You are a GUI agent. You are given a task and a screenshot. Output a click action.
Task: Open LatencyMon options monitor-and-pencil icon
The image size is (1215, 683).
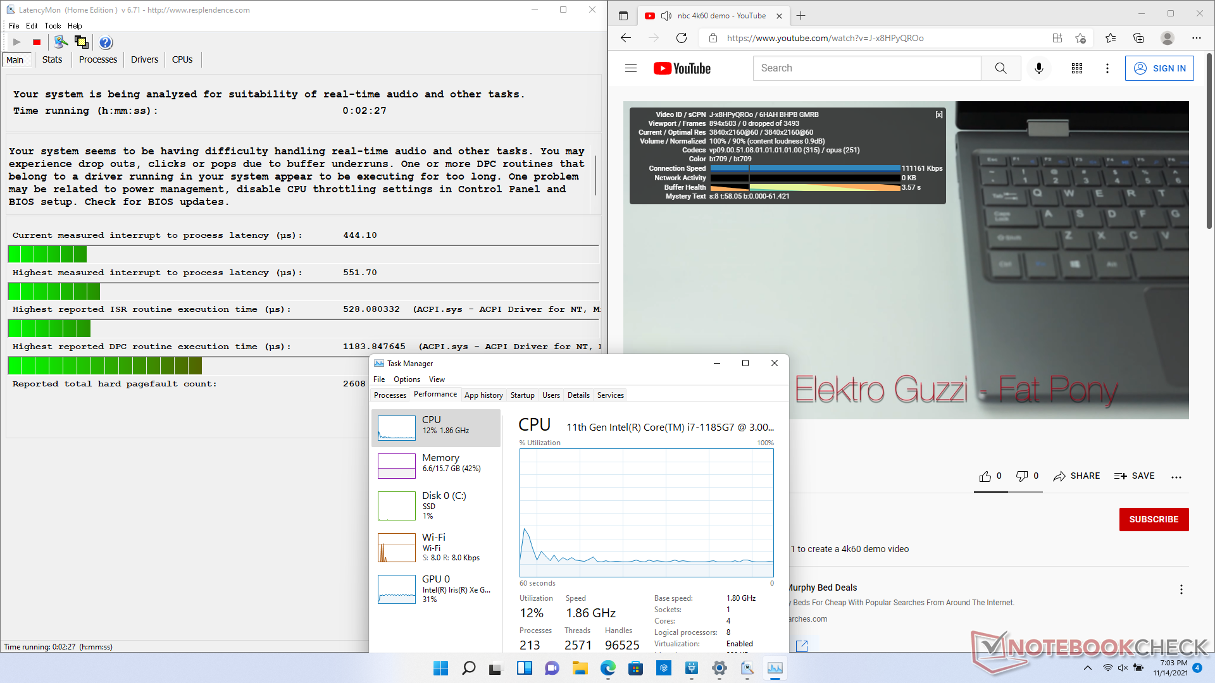[61, 42]
